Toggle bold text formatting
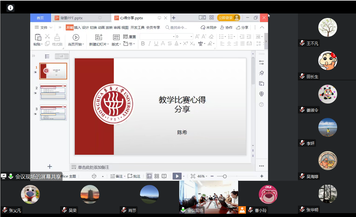The height and width of the screenshot is (217, 356). 143,44
